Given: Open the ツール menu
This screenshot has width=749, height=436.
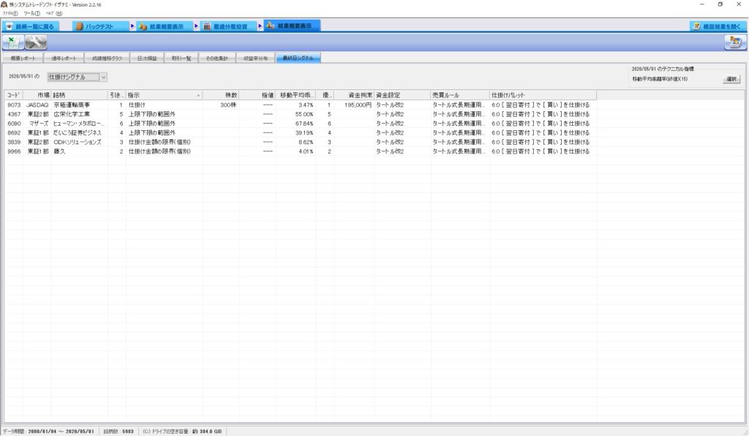Looking at the screenshot, I should click(x=31, y=13).
